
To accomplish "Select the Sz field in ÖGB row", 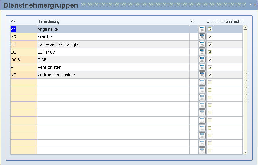I will click(193, 60).
